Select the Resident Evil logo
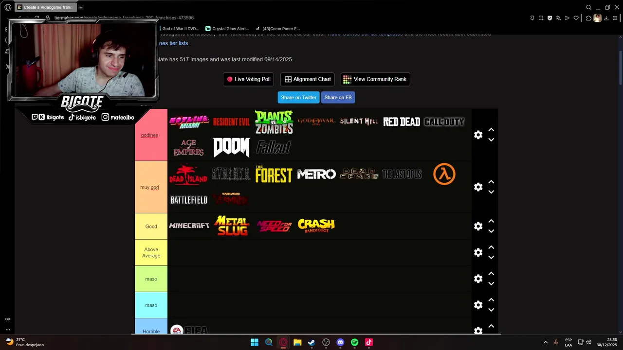Viewport: 623px width, 350px height. 231,122
